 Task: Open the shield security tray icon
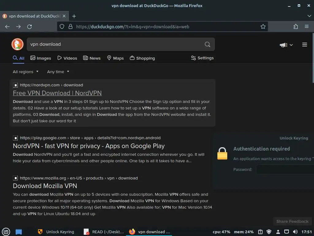click(269, 232)
